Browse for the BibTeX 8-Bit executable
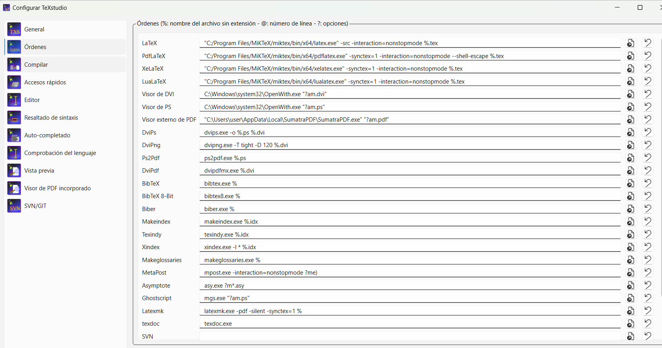The width and height of the screenshot is (662, 348). [631, 196]
